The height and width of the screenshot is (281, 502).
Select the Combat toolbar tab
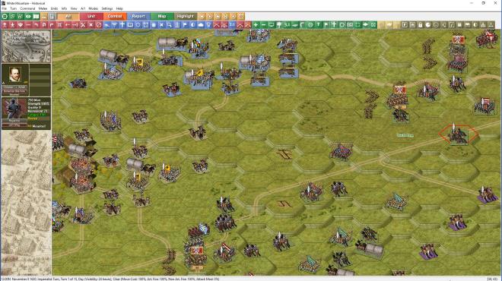[115, 16]
